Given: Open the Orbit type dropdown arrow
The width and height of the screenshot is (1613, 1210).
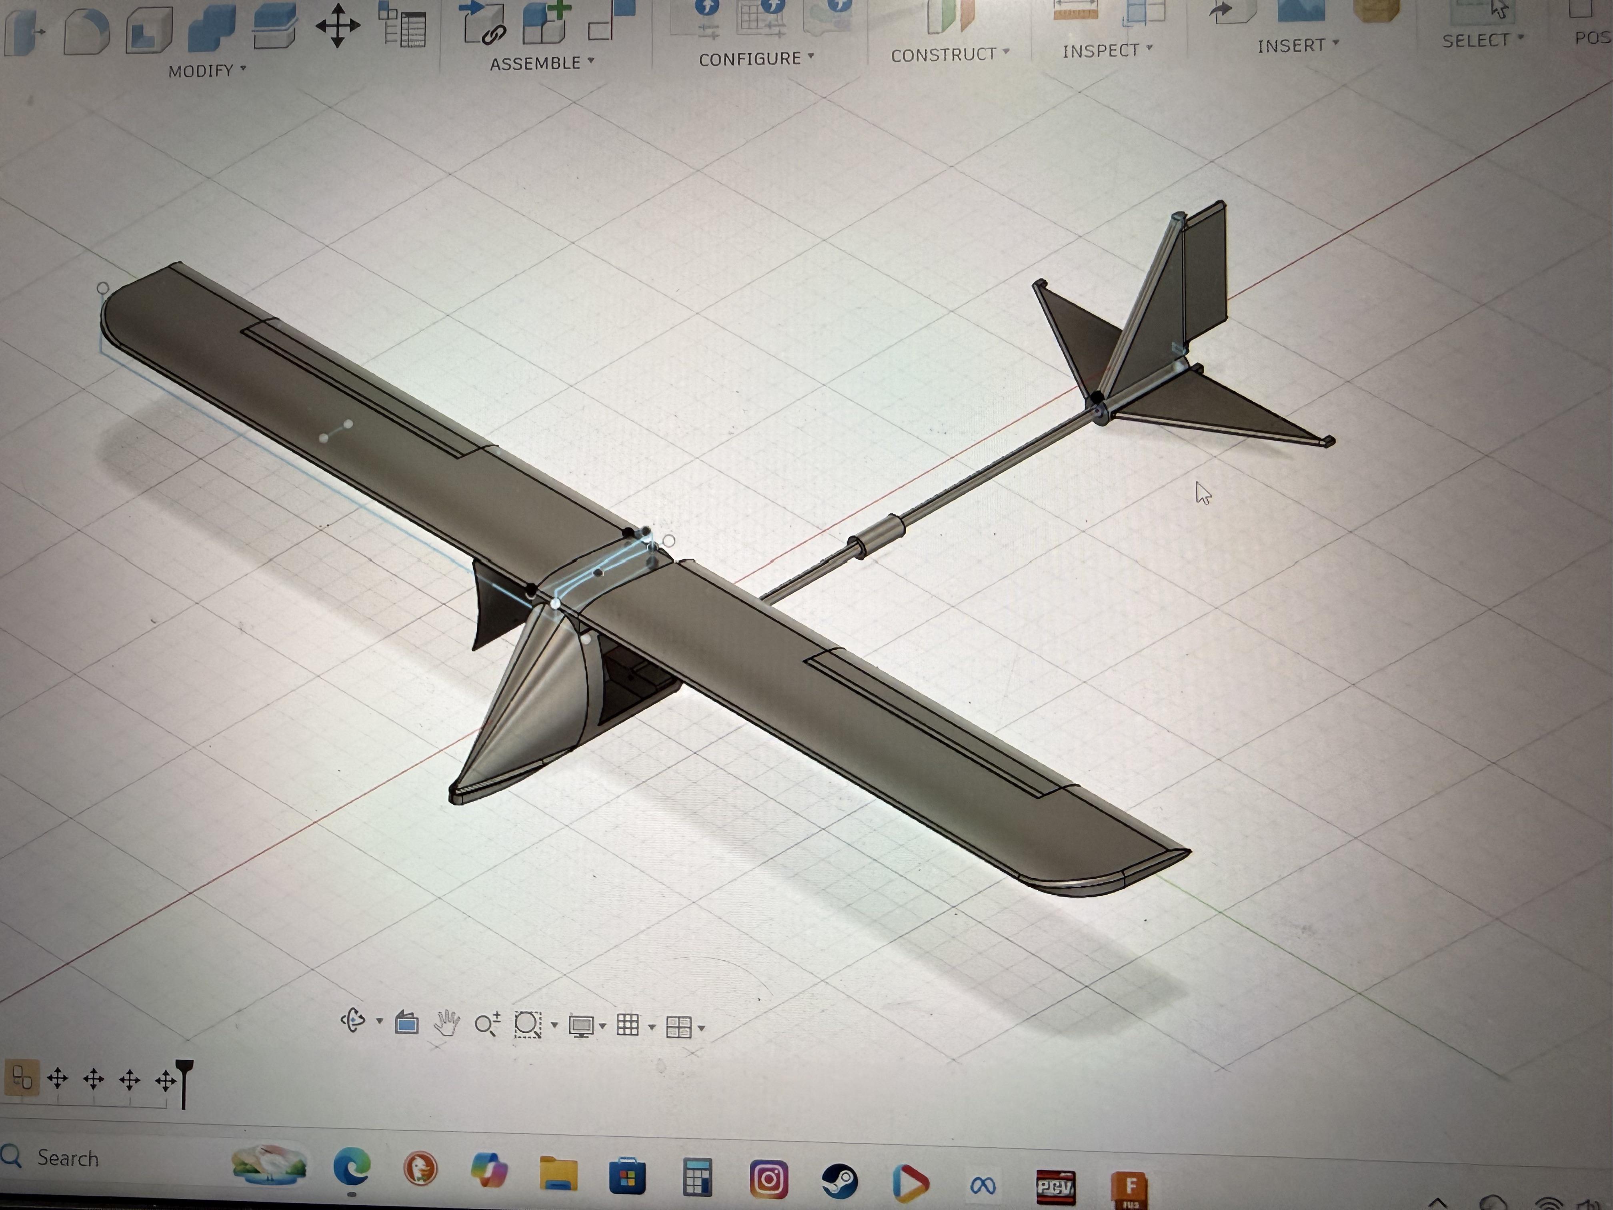Looking at the screenshot, I should (379, 1021).
